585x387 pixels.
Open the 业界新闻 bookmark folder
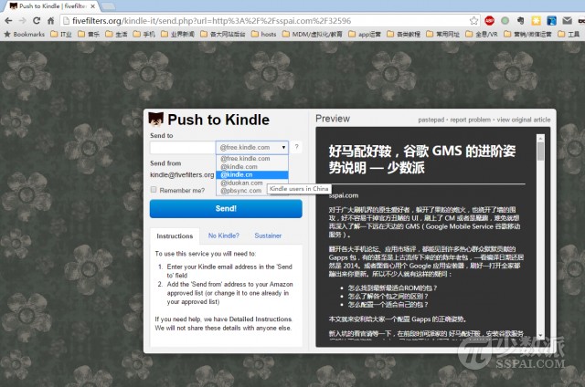coord(177,35)
